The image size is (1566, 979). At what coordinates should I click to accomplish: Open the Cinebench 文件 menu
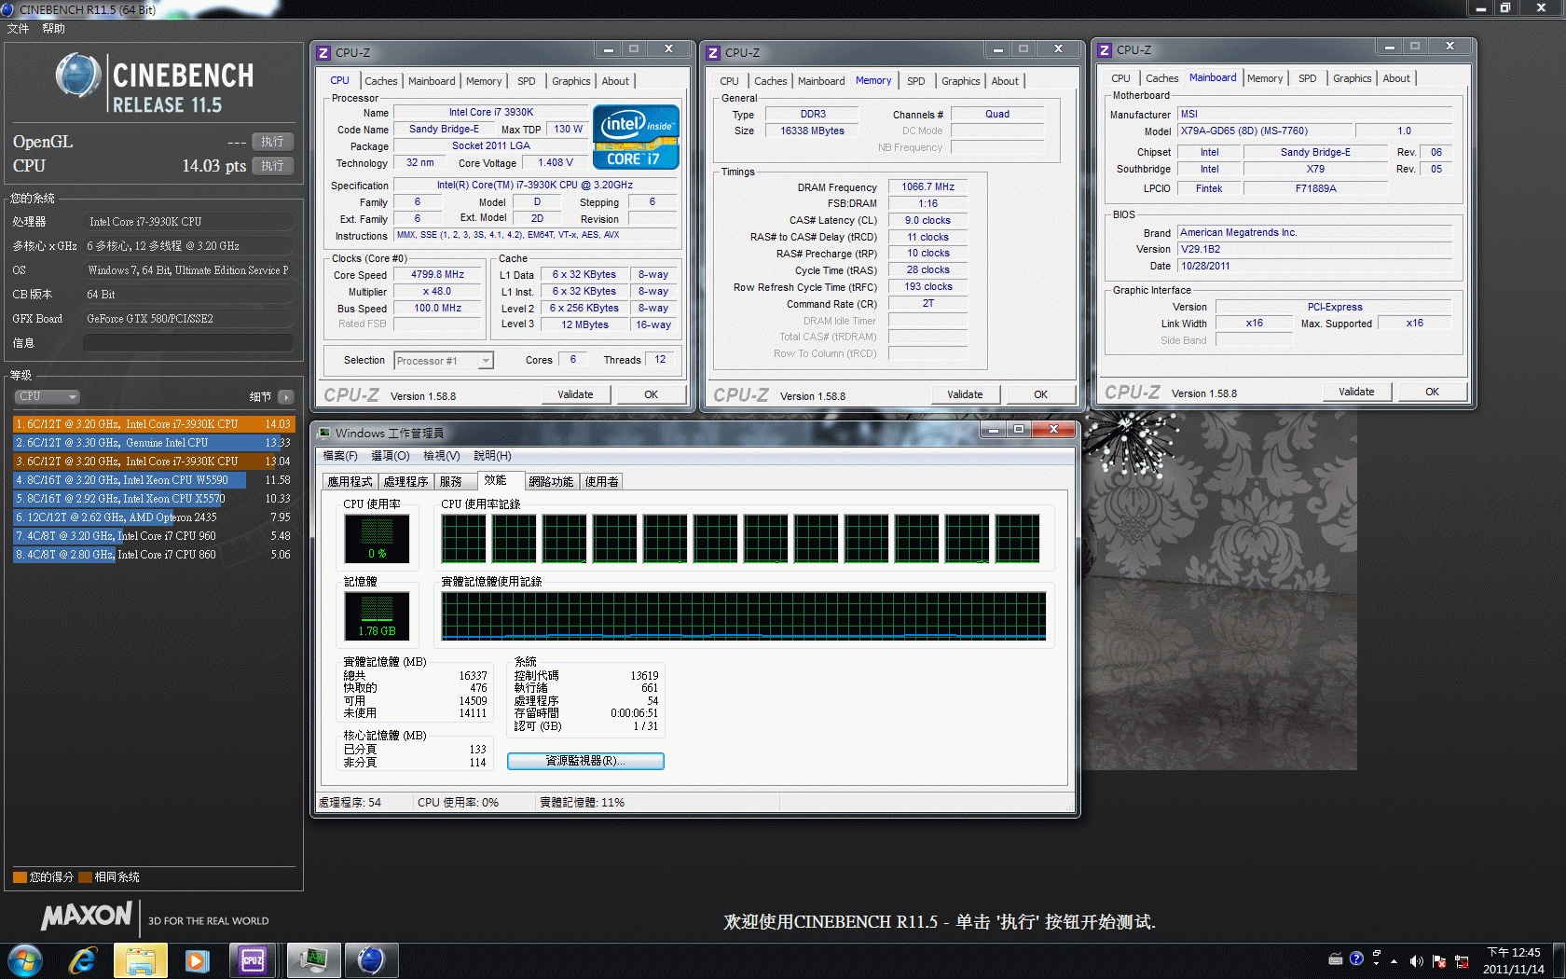[18, 29]
